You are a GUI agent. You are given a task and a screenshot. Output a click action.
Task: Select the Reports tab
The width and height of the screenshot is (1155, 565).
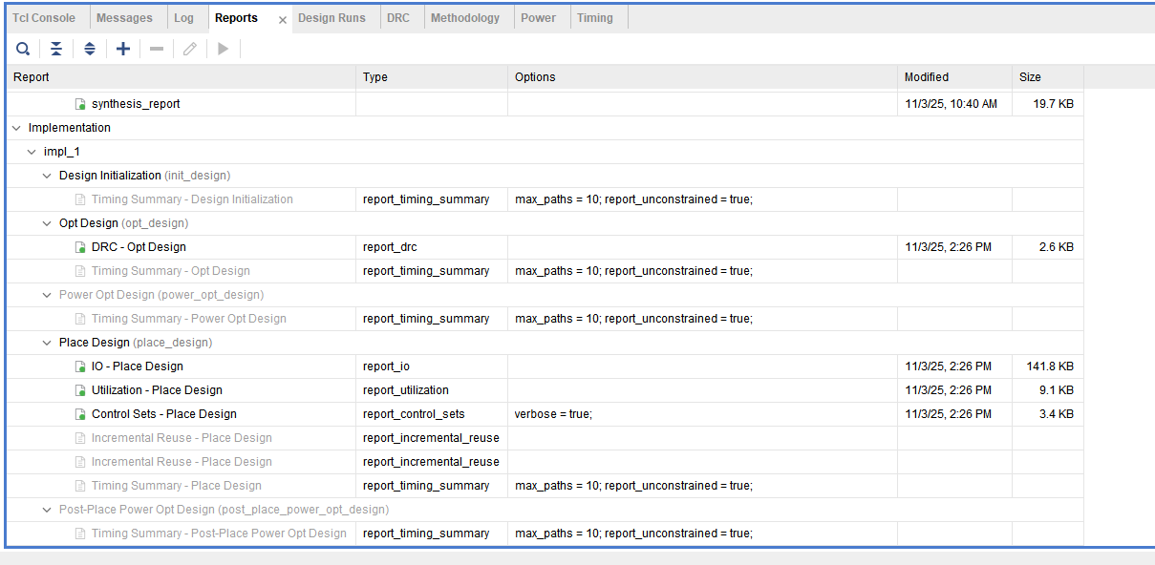click(x=236, y=18)
